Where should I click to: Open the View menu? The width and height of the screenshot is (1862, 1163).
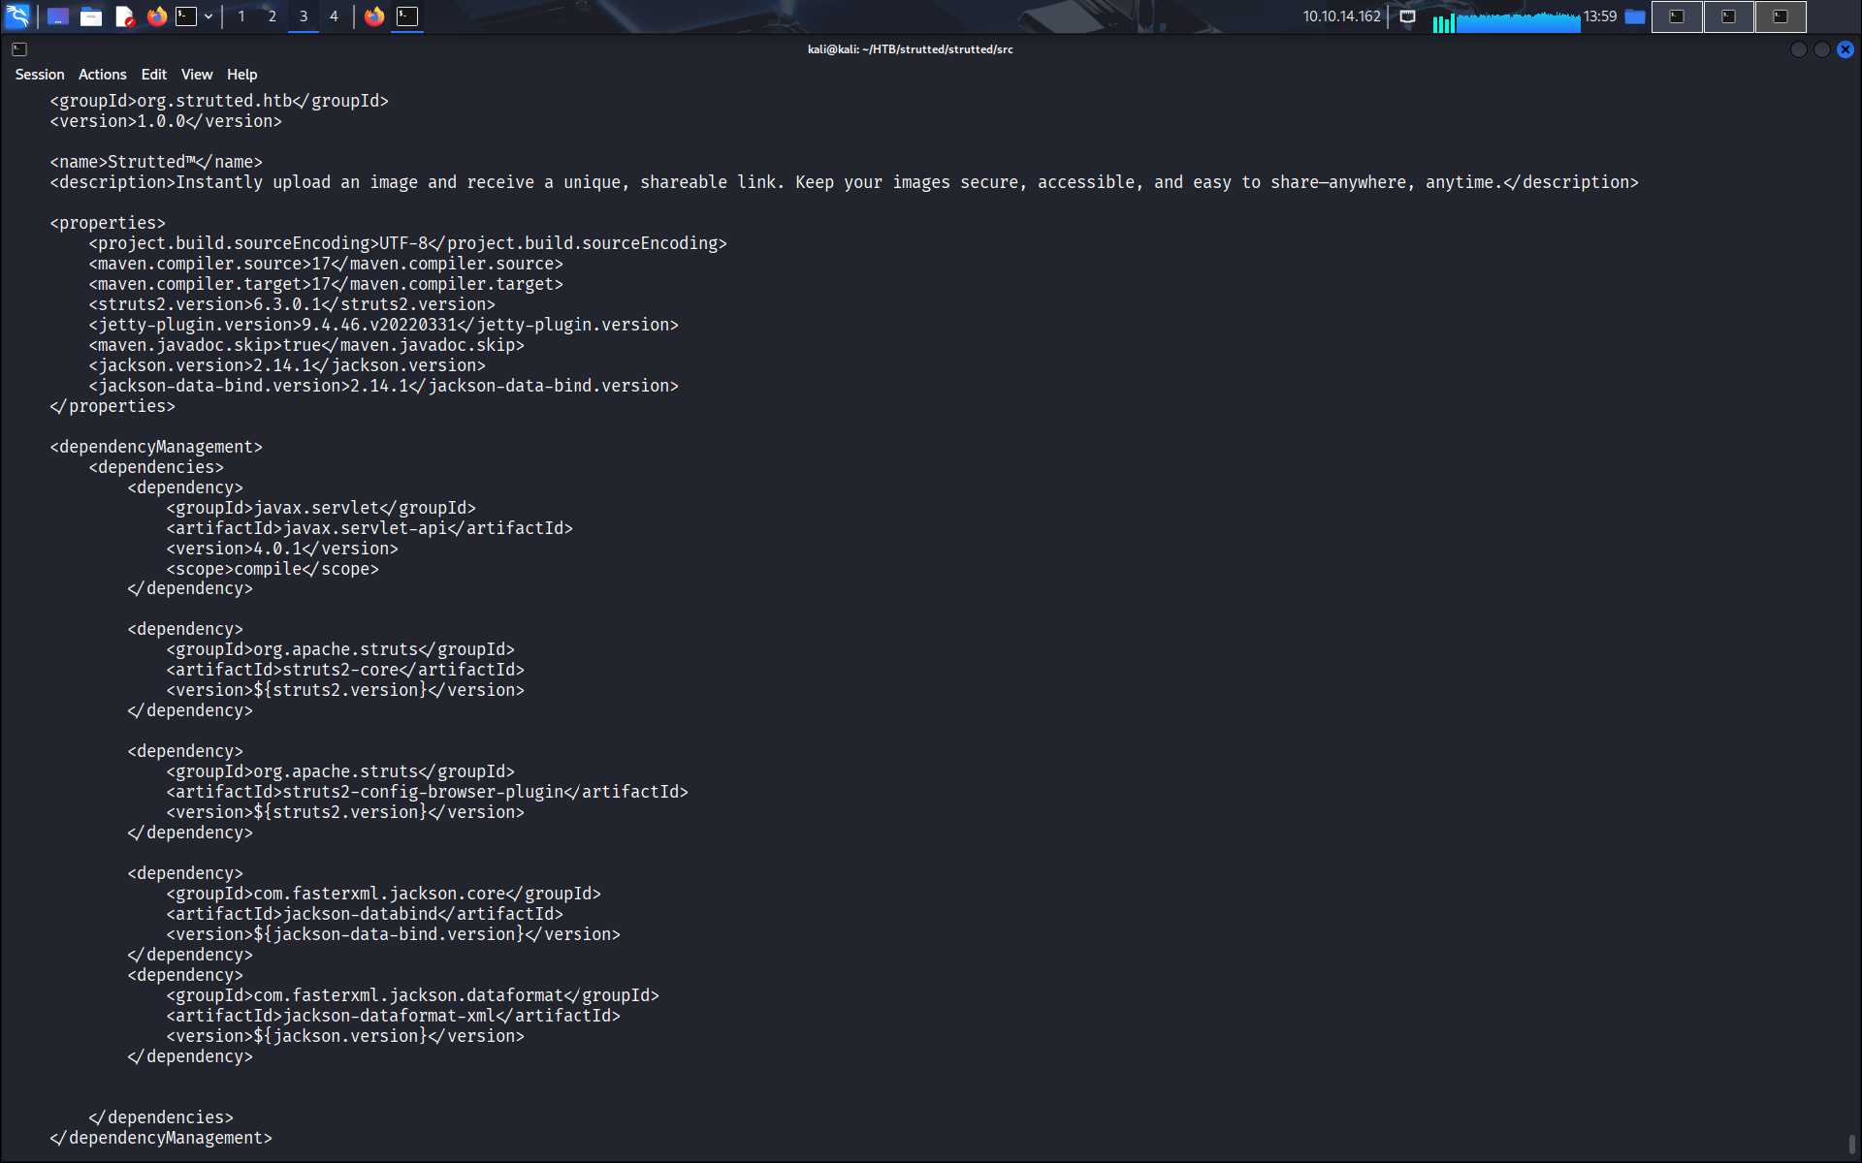click(x=196, y=75)
